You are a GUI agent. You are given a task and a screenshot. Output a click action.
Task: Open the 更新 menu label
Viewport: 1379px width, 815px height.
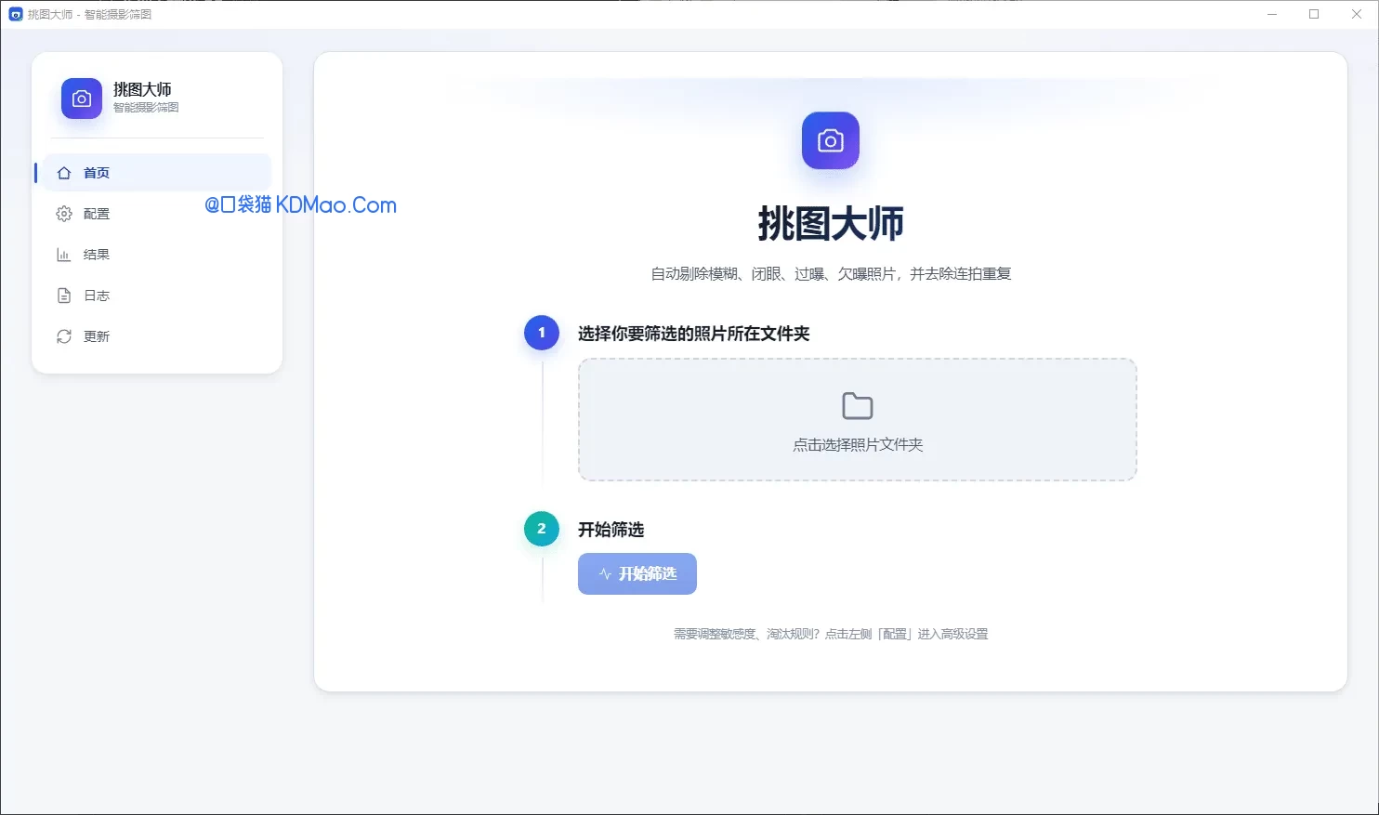(97, 336)
